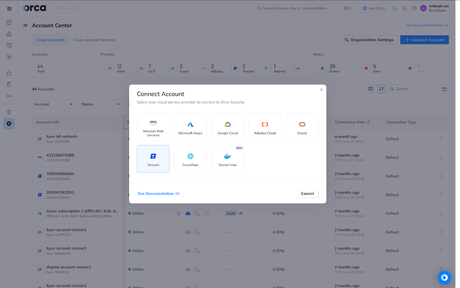Open the attack path graph sidebar icon

tap(9, 45)
